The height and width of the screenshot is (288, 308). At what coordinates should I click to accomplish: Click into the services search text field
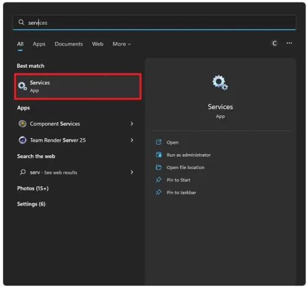[x=154, y=22]
